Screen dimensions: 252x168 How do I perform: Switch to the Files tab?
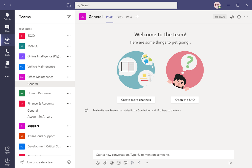point(120,17)
